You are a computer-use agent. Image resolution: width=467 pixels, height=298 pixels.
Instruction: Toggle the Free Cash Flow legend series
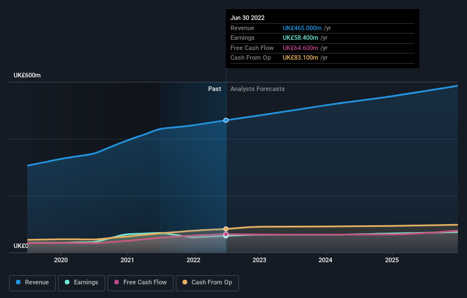click(x=140, y=283)
